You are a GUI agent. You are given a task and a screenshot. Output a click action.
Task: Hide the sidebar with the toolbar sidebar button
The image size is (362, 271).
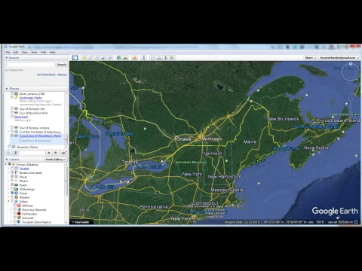(75, 58)
